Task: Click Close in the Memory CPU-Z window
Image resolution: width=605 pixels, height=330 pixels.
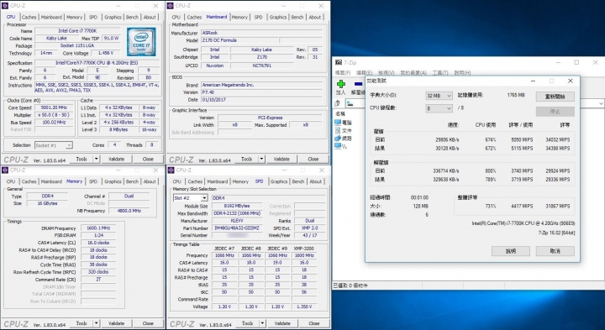Action: click(148, 323)
